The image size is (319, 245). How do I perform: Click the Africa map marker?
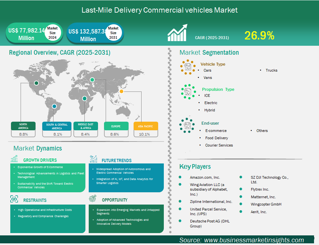[84, 99]
